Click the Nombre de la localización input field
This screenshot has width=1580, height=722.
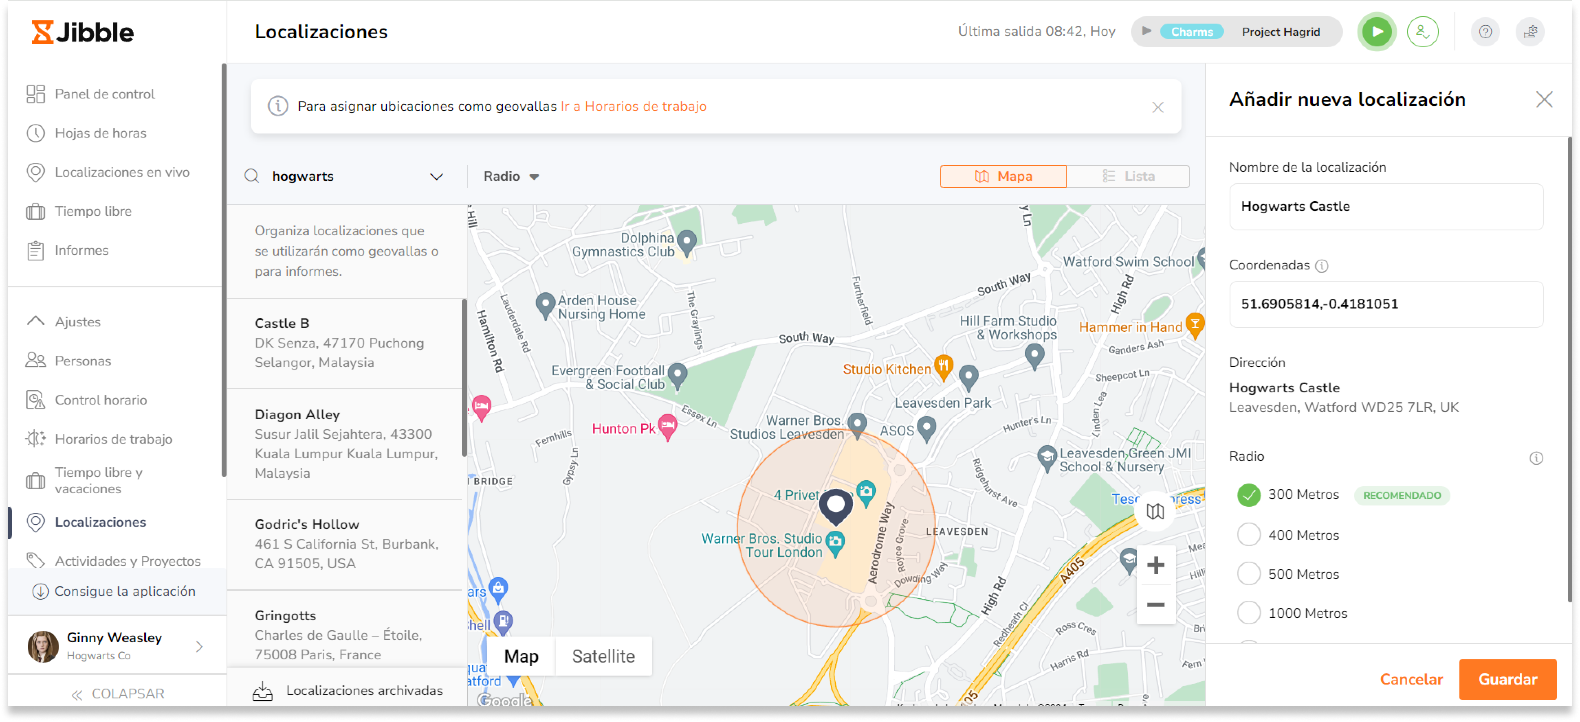tap(1388, 206)
